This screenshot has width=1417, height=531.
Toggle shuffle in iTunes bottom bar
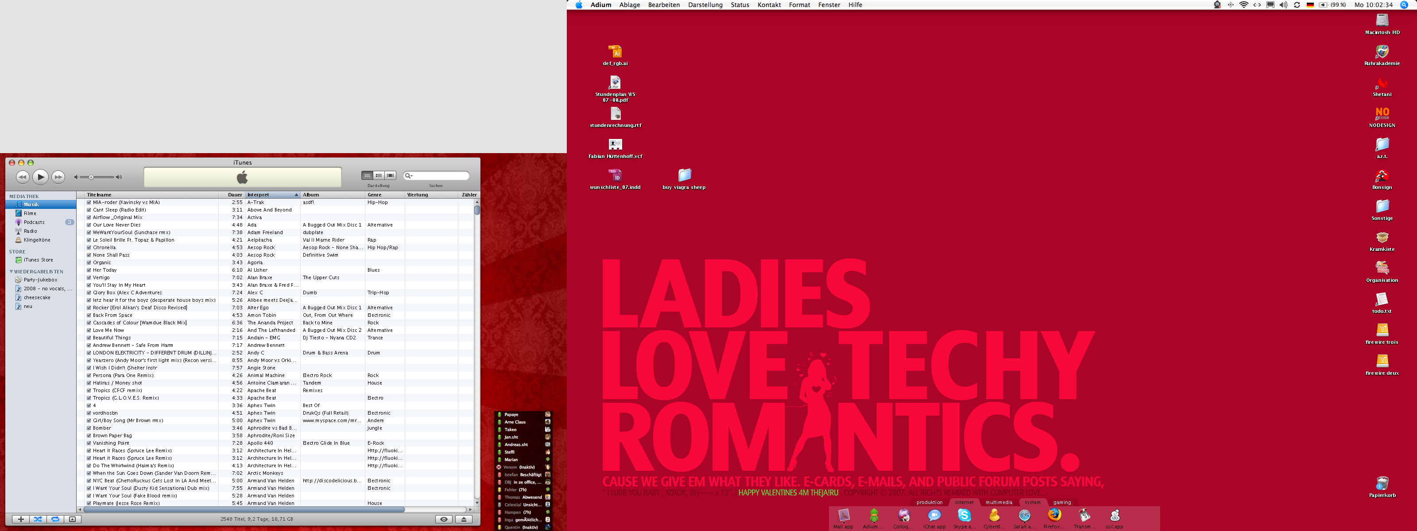tap(38, 519)
